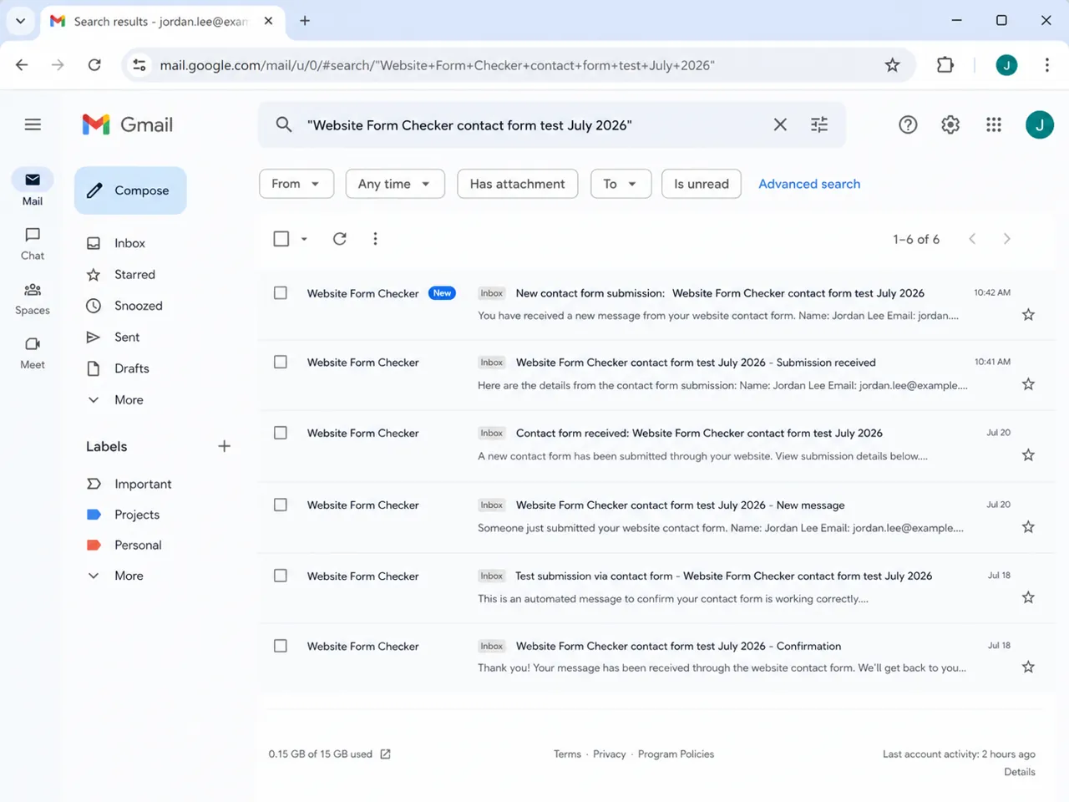
Task: Click the Gmail logo
Action: coord(128,124)
